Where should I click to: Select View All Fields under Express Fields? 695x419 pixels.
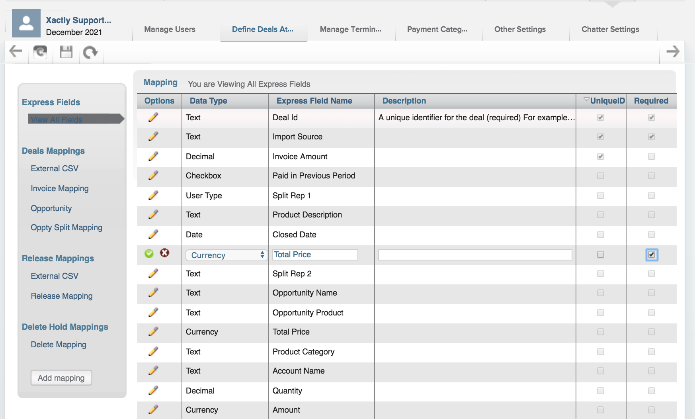coord(57,119)
